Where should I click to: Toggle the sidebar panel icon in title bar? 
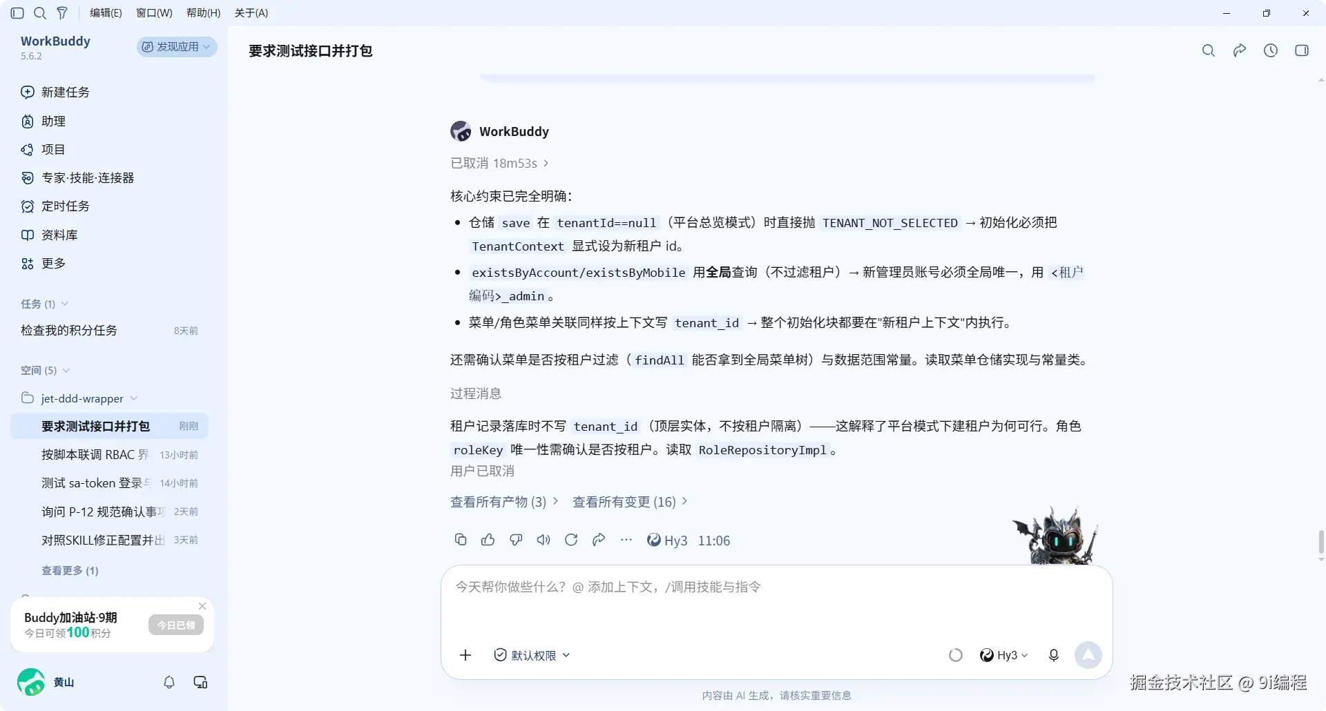click(18, 13)
